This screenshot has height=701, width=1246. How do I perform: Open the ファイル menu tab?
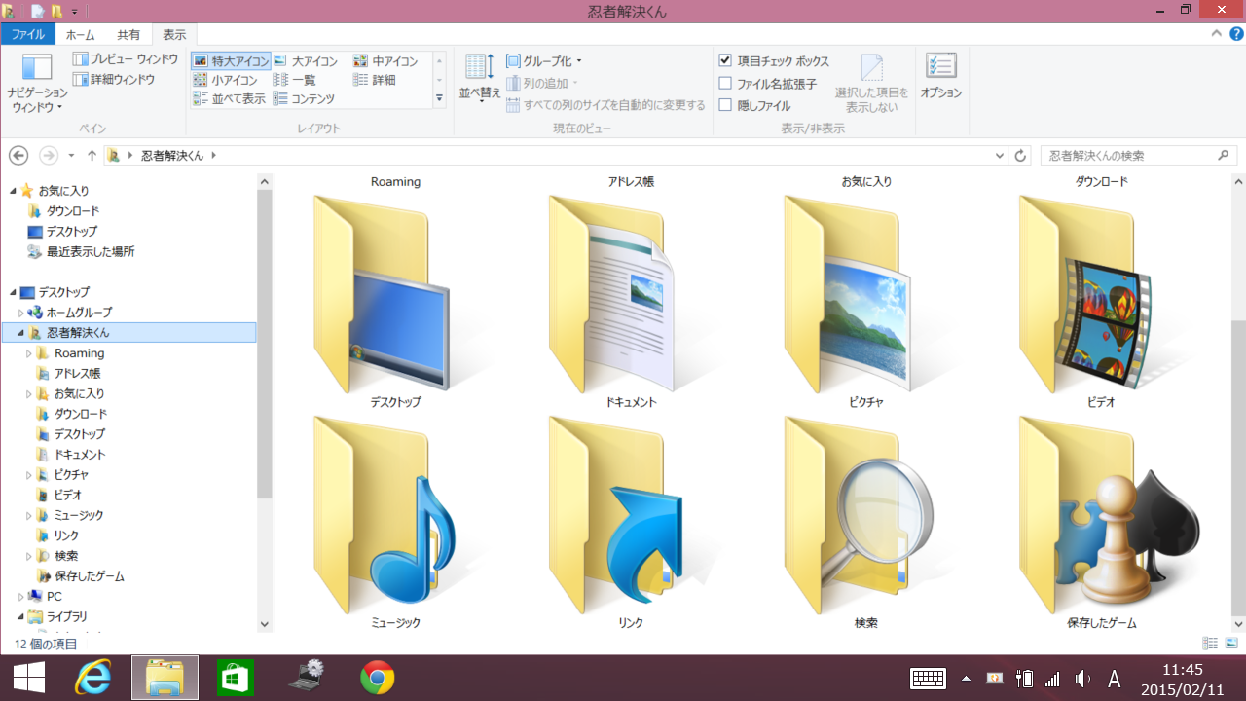point(27,35)
